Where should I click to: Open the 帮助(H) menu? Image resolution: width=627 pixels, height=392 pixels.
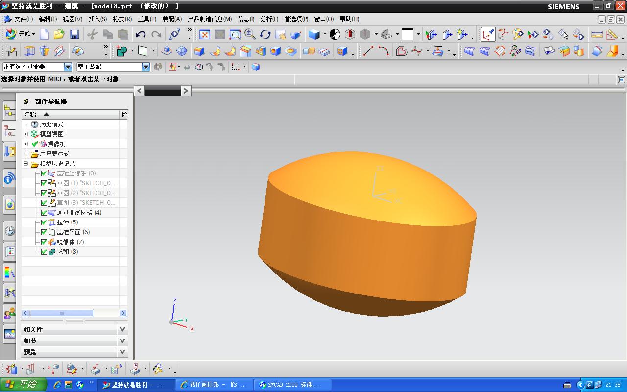pyautogui.click(x=349, y=19)
